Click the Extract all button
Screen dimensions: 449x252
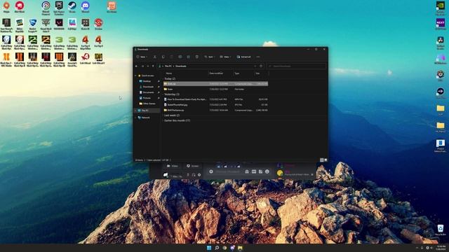pyautogui.click(x=243, y=57)
